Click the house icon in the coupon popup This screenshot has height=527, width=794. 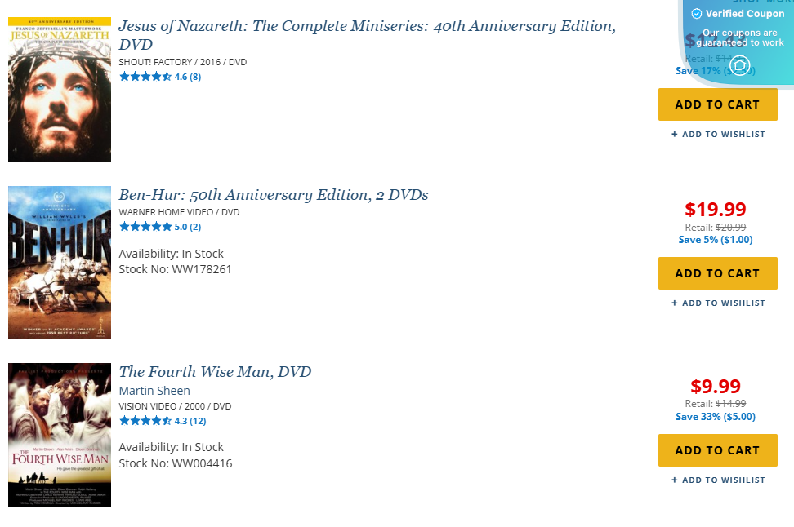pos(739,65)
